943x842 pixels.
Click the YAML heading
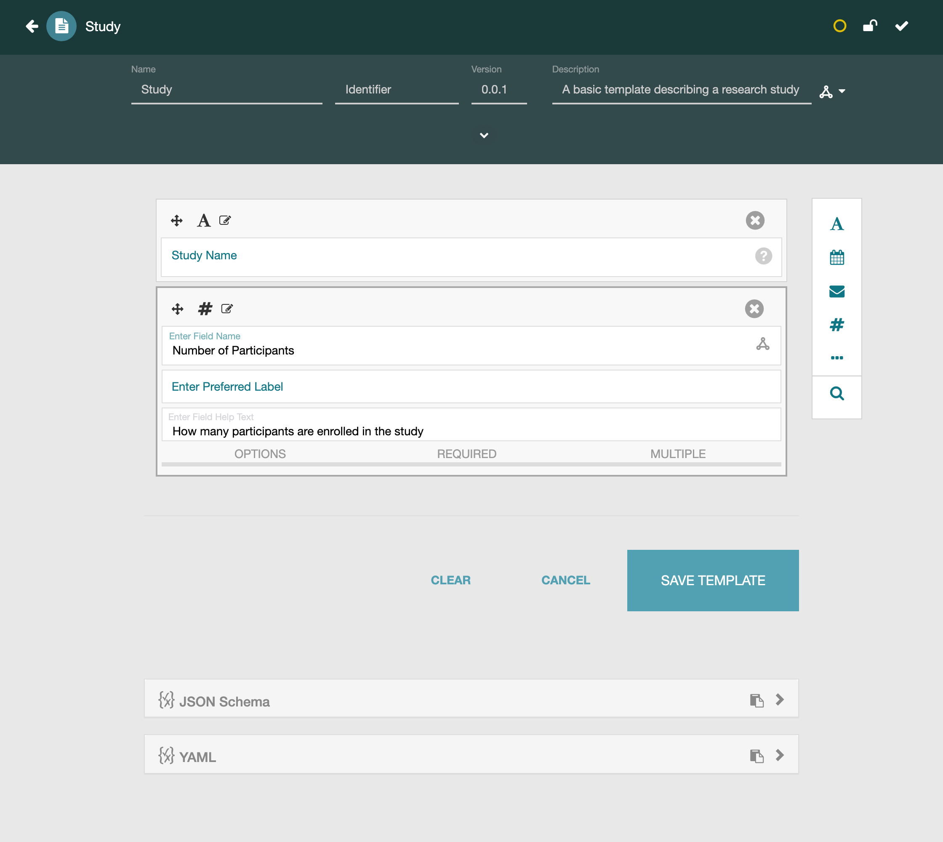pyautogui.click(x=197, y=758)
